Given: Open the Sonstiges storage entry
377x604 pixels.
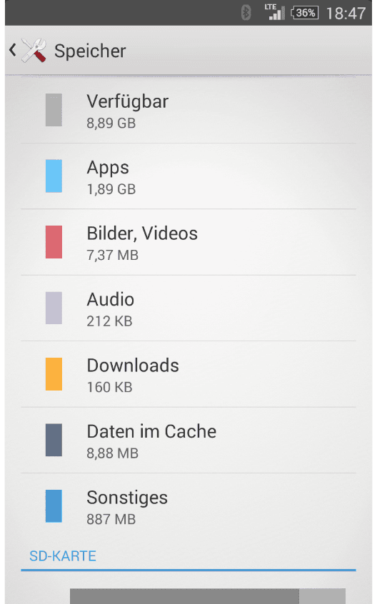Looking at the screenshot, I should 188,505.
